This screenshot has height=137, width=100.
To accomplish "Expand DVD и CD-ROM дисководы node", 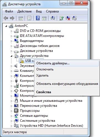I will pyautogui.click(x=11, y=31).
